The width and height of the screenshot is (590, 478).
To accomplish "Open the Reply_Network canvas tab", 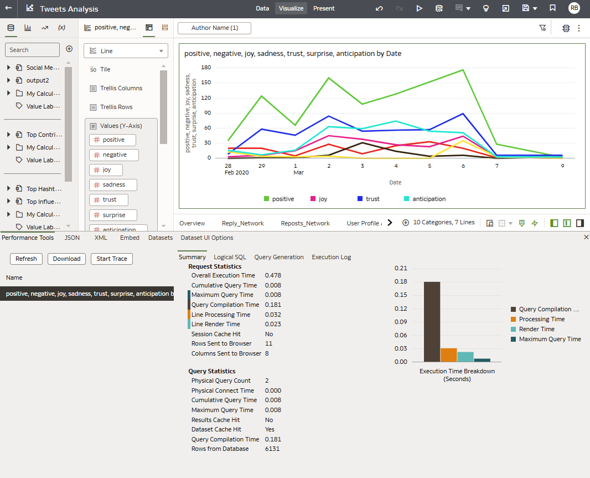I will click(x=242, y=223).
